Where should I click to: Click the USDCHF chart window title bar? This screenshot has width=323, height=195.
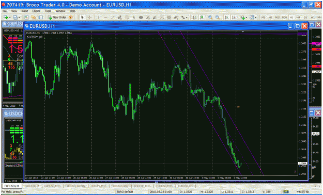tap(13, 113)
